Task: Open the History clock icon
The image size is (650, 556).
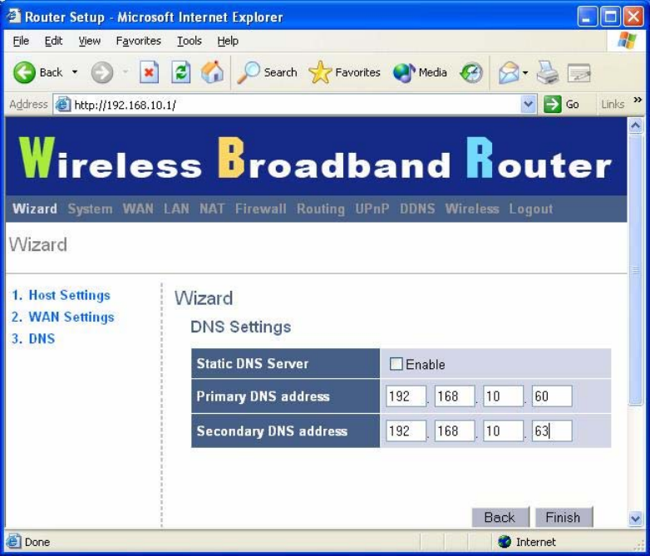Action: (x=471, y=72)
